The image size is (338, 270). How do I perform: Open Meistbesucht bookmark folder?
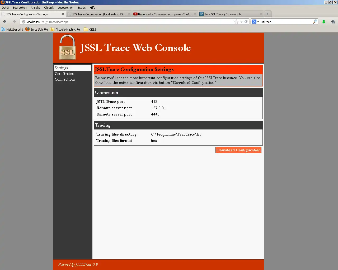[12, 30]
